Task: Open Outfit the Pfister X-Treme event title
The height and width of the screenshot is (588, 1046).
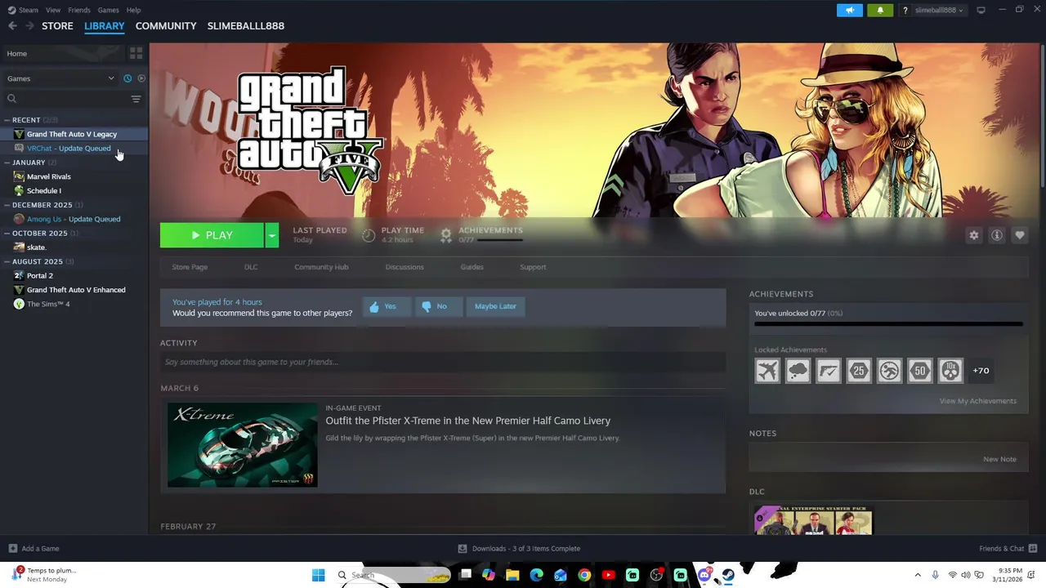Action: tap(468, 421)
